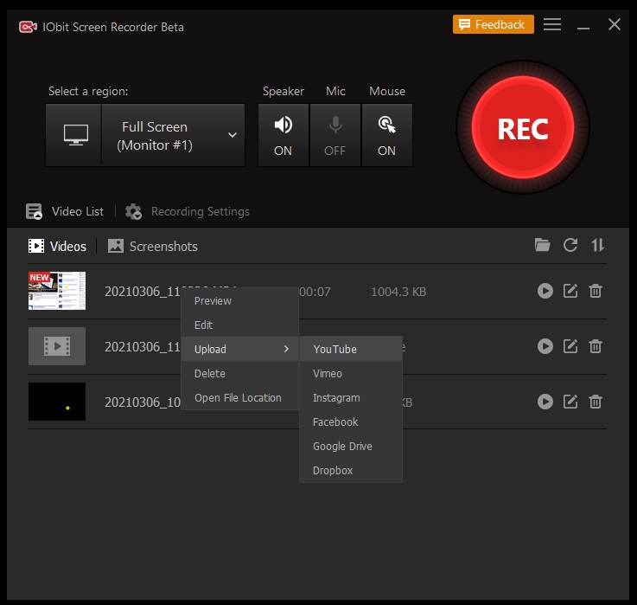Toggle the Mic OFF button
This screenshot has width=637, height=605.
335,135
